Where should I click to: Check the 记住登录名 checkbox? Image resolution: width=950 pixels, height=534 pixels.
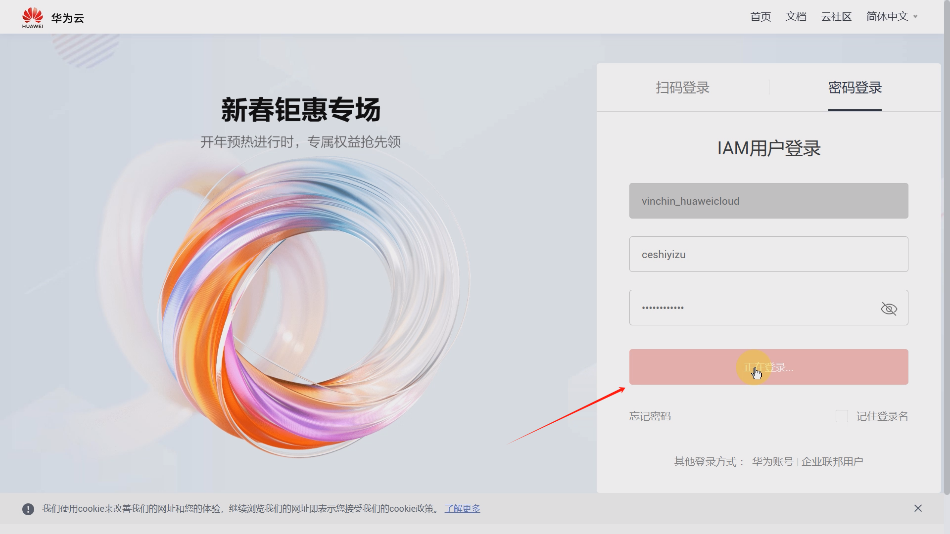click(x=842, y=416)
